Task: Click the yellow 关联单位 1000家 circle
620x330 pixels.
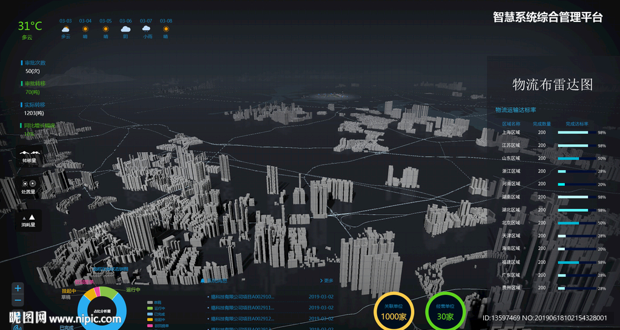Action: (x=394, y=312)
